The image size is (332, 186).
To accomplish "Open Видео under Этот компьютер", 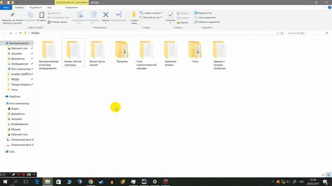I will tap(15, 109).
